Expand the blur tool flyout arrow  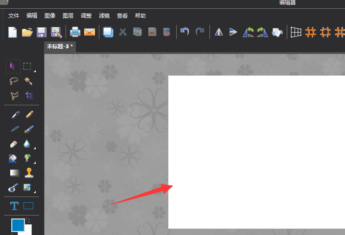tap(35, 148)
